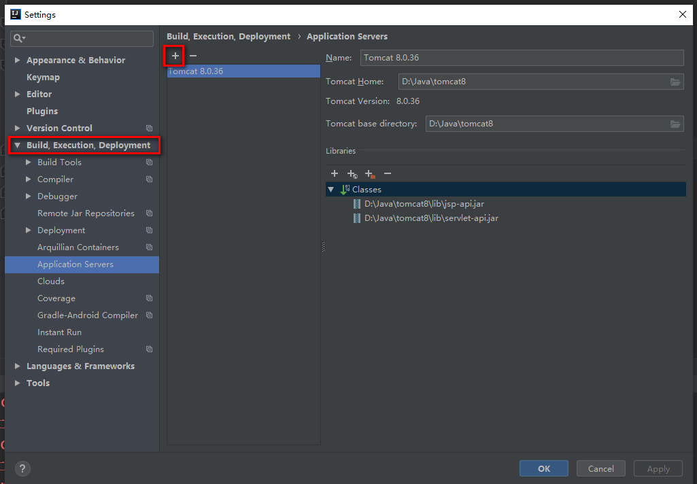The image size is (697, 484).
Task: Collapse the Build, Execution, Deployment arrow
Action: (x=17, y=145)
